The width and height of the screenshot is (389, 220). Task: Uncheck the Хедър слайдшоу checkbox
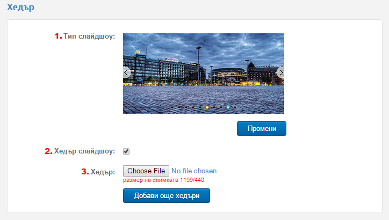(x=126, y=151)
